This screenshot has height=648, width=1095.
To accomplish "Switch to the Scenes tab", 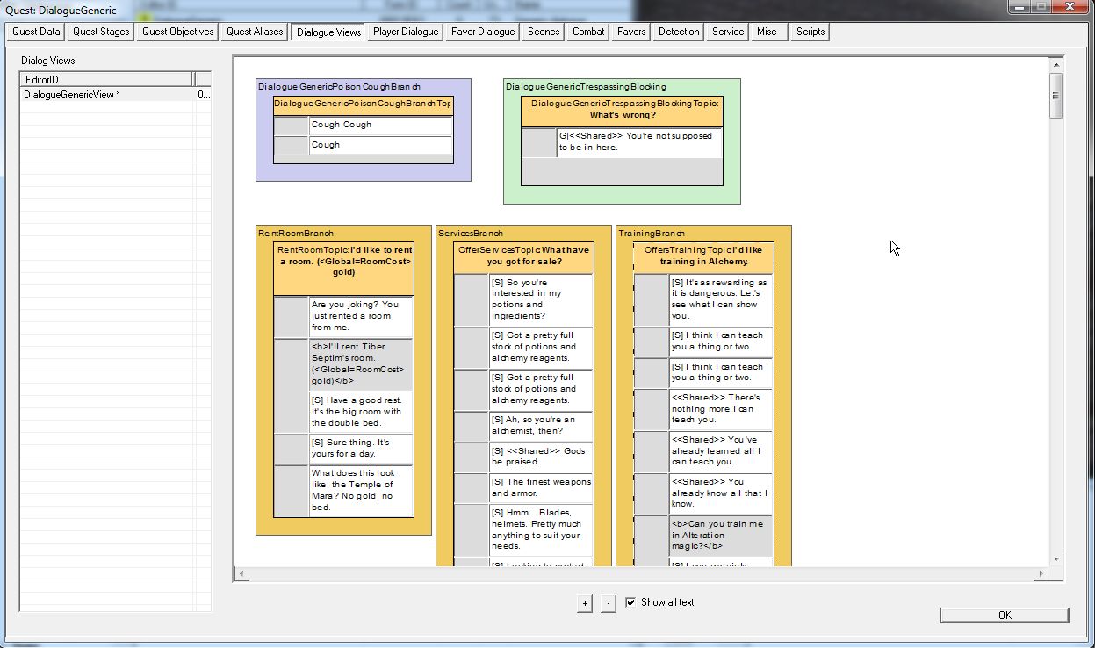I will (x=544, y=32).
